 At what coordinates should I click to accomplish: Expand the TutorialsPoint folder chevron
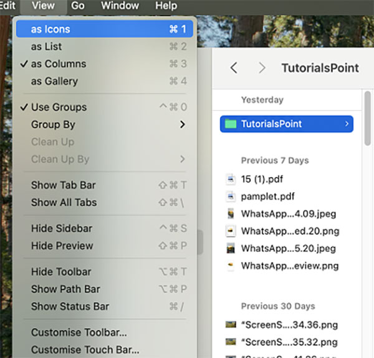click(347, 124)
